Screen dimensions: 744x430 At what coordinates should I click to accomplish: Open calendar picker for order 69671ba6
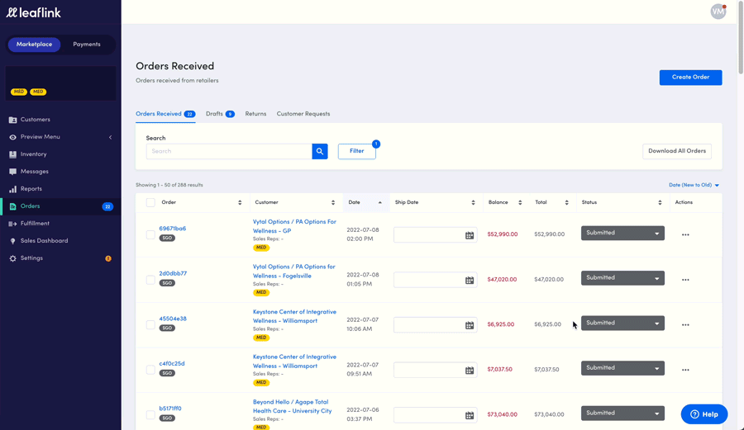[x=470, y=235]
